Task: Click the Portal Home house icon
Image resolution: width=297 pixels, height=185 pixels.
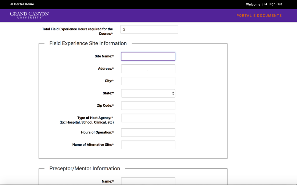Action: pos(12,4)
